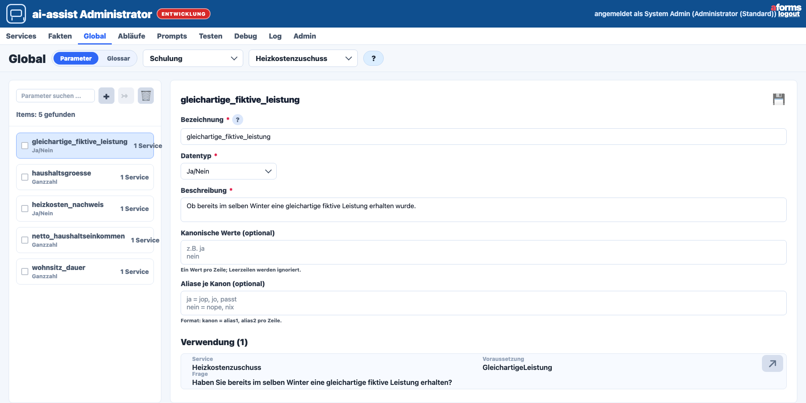Viewport: 806px width, 403px height.
Task: Select the netto_haushaltseinkommen parameter item
Action: point(85,240)
